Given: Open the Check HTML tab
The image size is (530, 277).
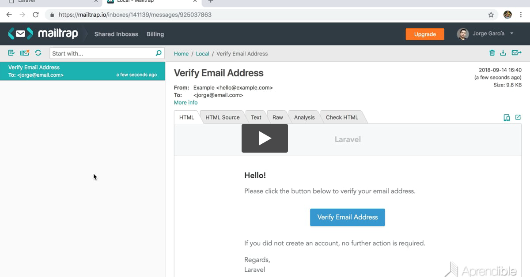Looking at the screenshot, I should coord(342,117).
